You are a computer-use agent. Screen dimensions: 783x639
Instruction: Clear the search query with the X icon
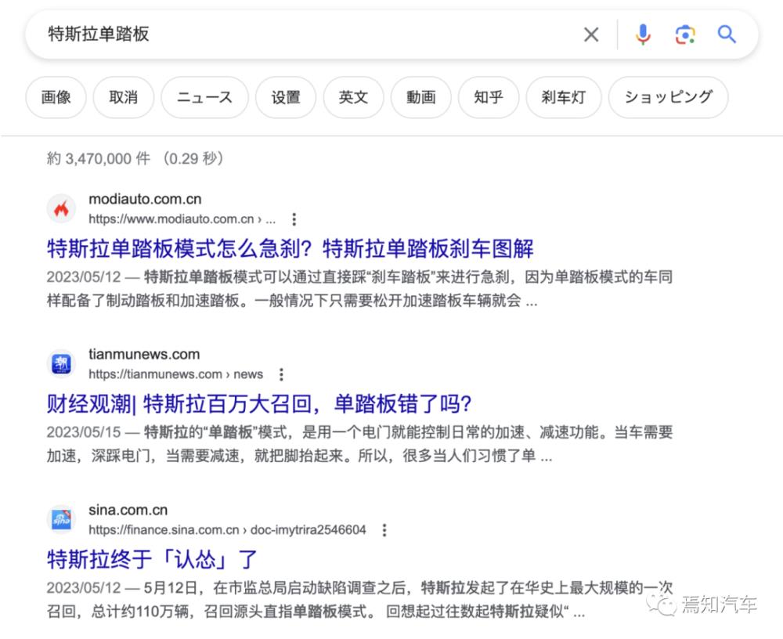click(x=591, y=34)
